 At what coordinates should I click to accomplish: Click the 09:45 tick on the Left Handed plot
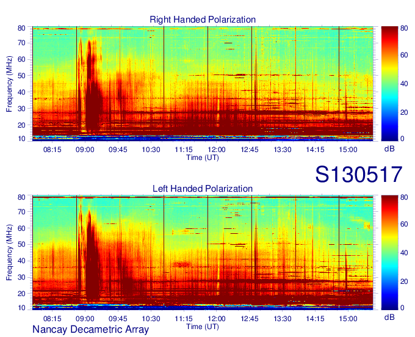(x=118, y=319)
